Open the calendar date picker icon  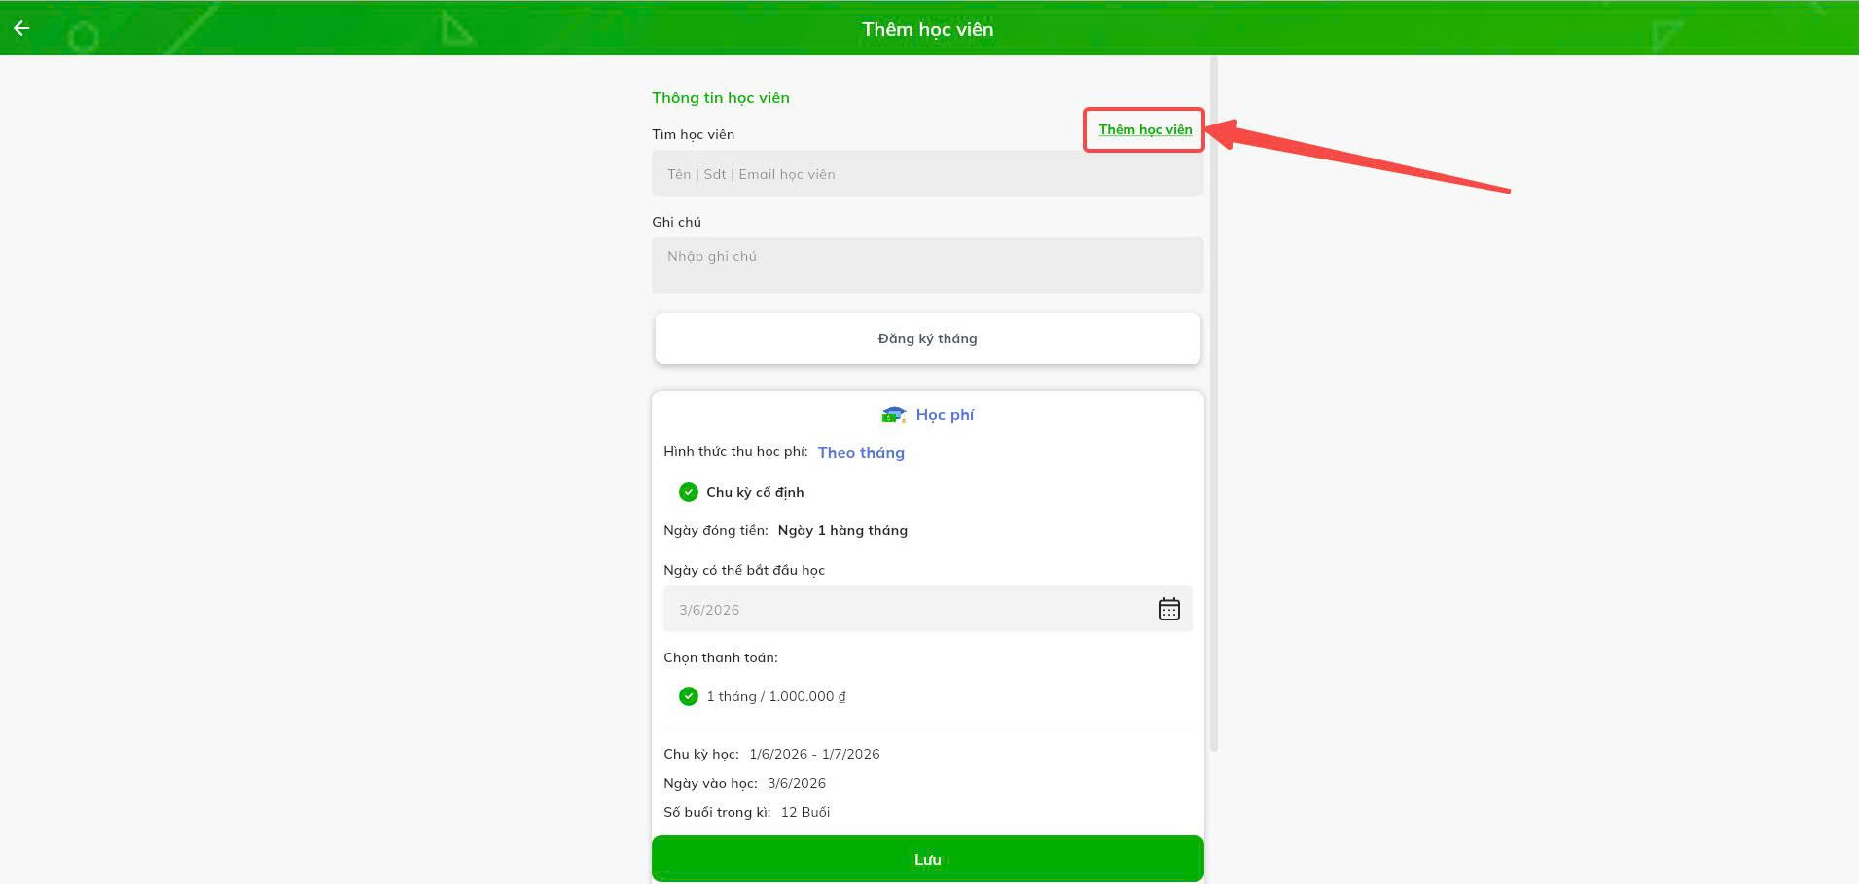pos(1168,609)
